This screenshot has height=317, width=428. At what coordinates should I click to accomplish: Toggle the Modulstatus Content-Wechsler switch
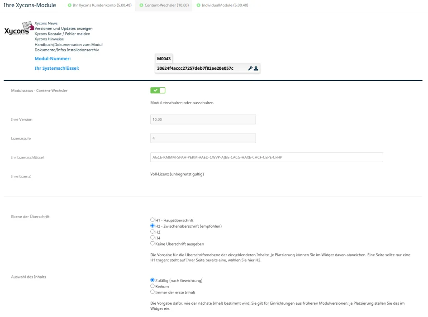(158, 91)
